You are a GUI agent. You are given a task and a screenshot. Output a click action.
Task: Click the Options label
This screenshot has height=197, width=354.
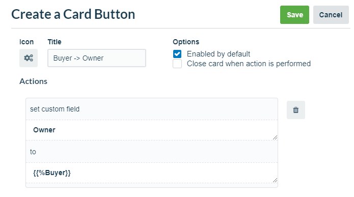coord(186,42)
